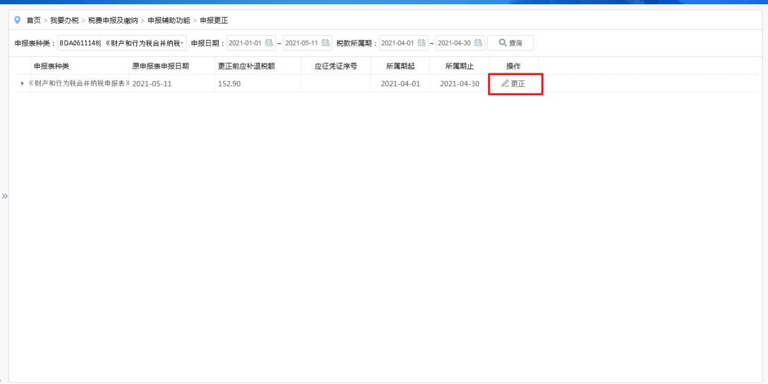The width and height of the screenshot is (768, 384).
Task: Click the 所属期起 column header
Action: tap(400, 66)
